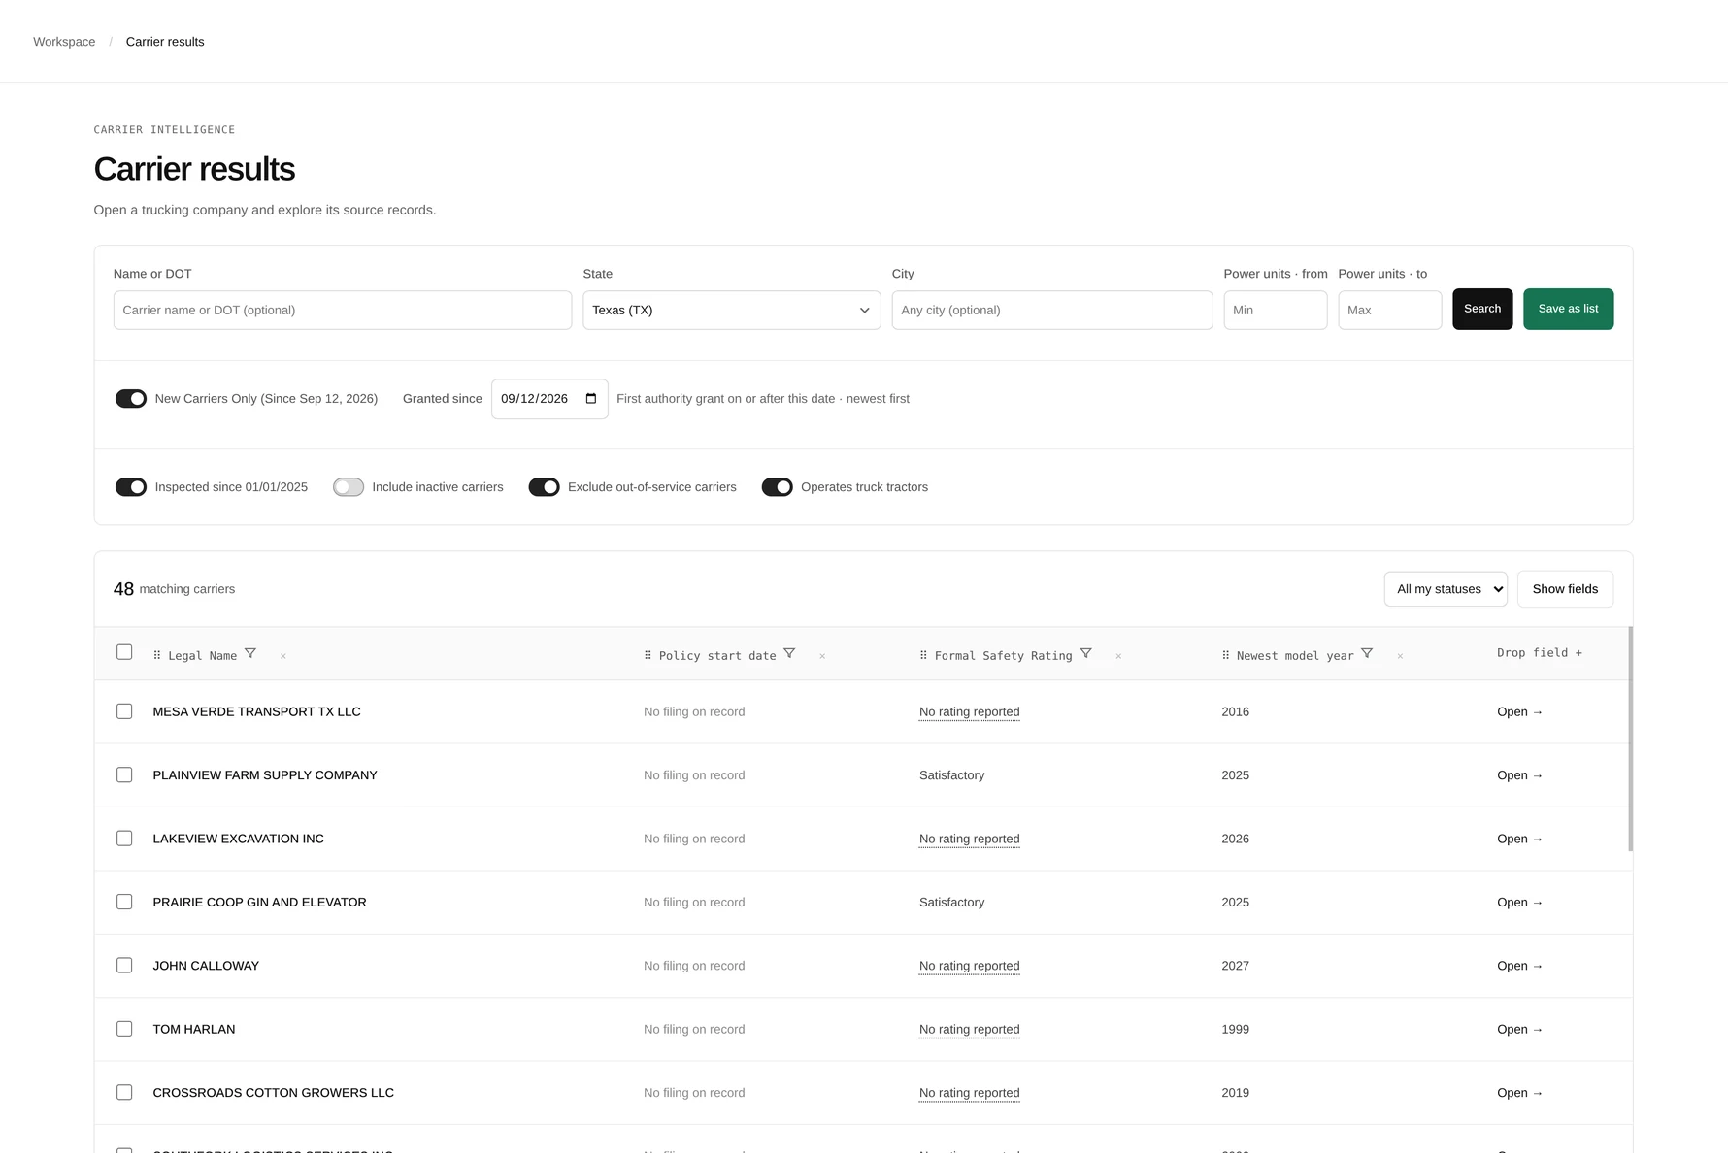Open the PRAIRIE COOP GIN AND ELEVATOR record

click(x=1519, y=903)
